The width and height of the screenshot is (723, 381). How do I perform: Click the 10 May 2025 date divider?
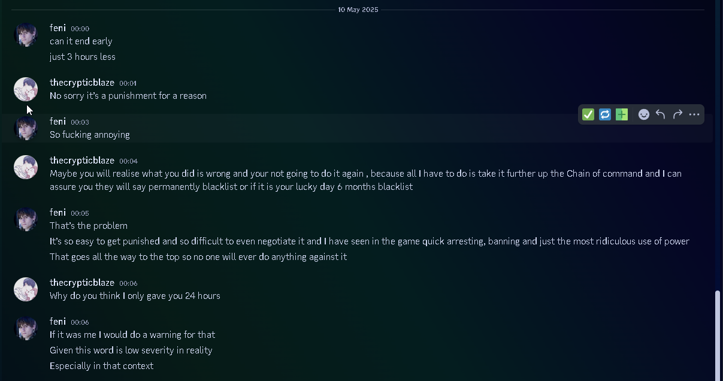358,10
